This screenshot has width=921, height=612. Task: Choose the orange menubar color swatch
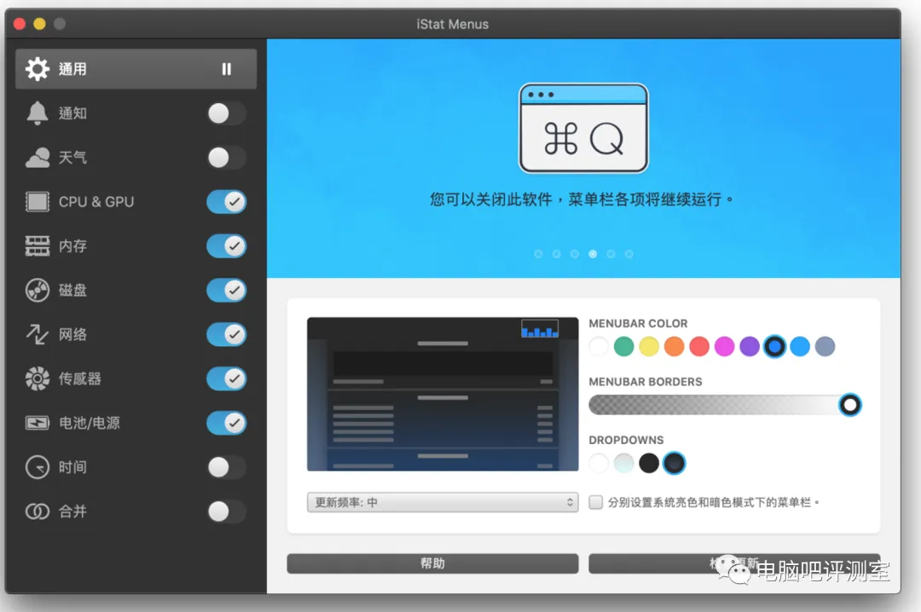(x=675, y=347)
